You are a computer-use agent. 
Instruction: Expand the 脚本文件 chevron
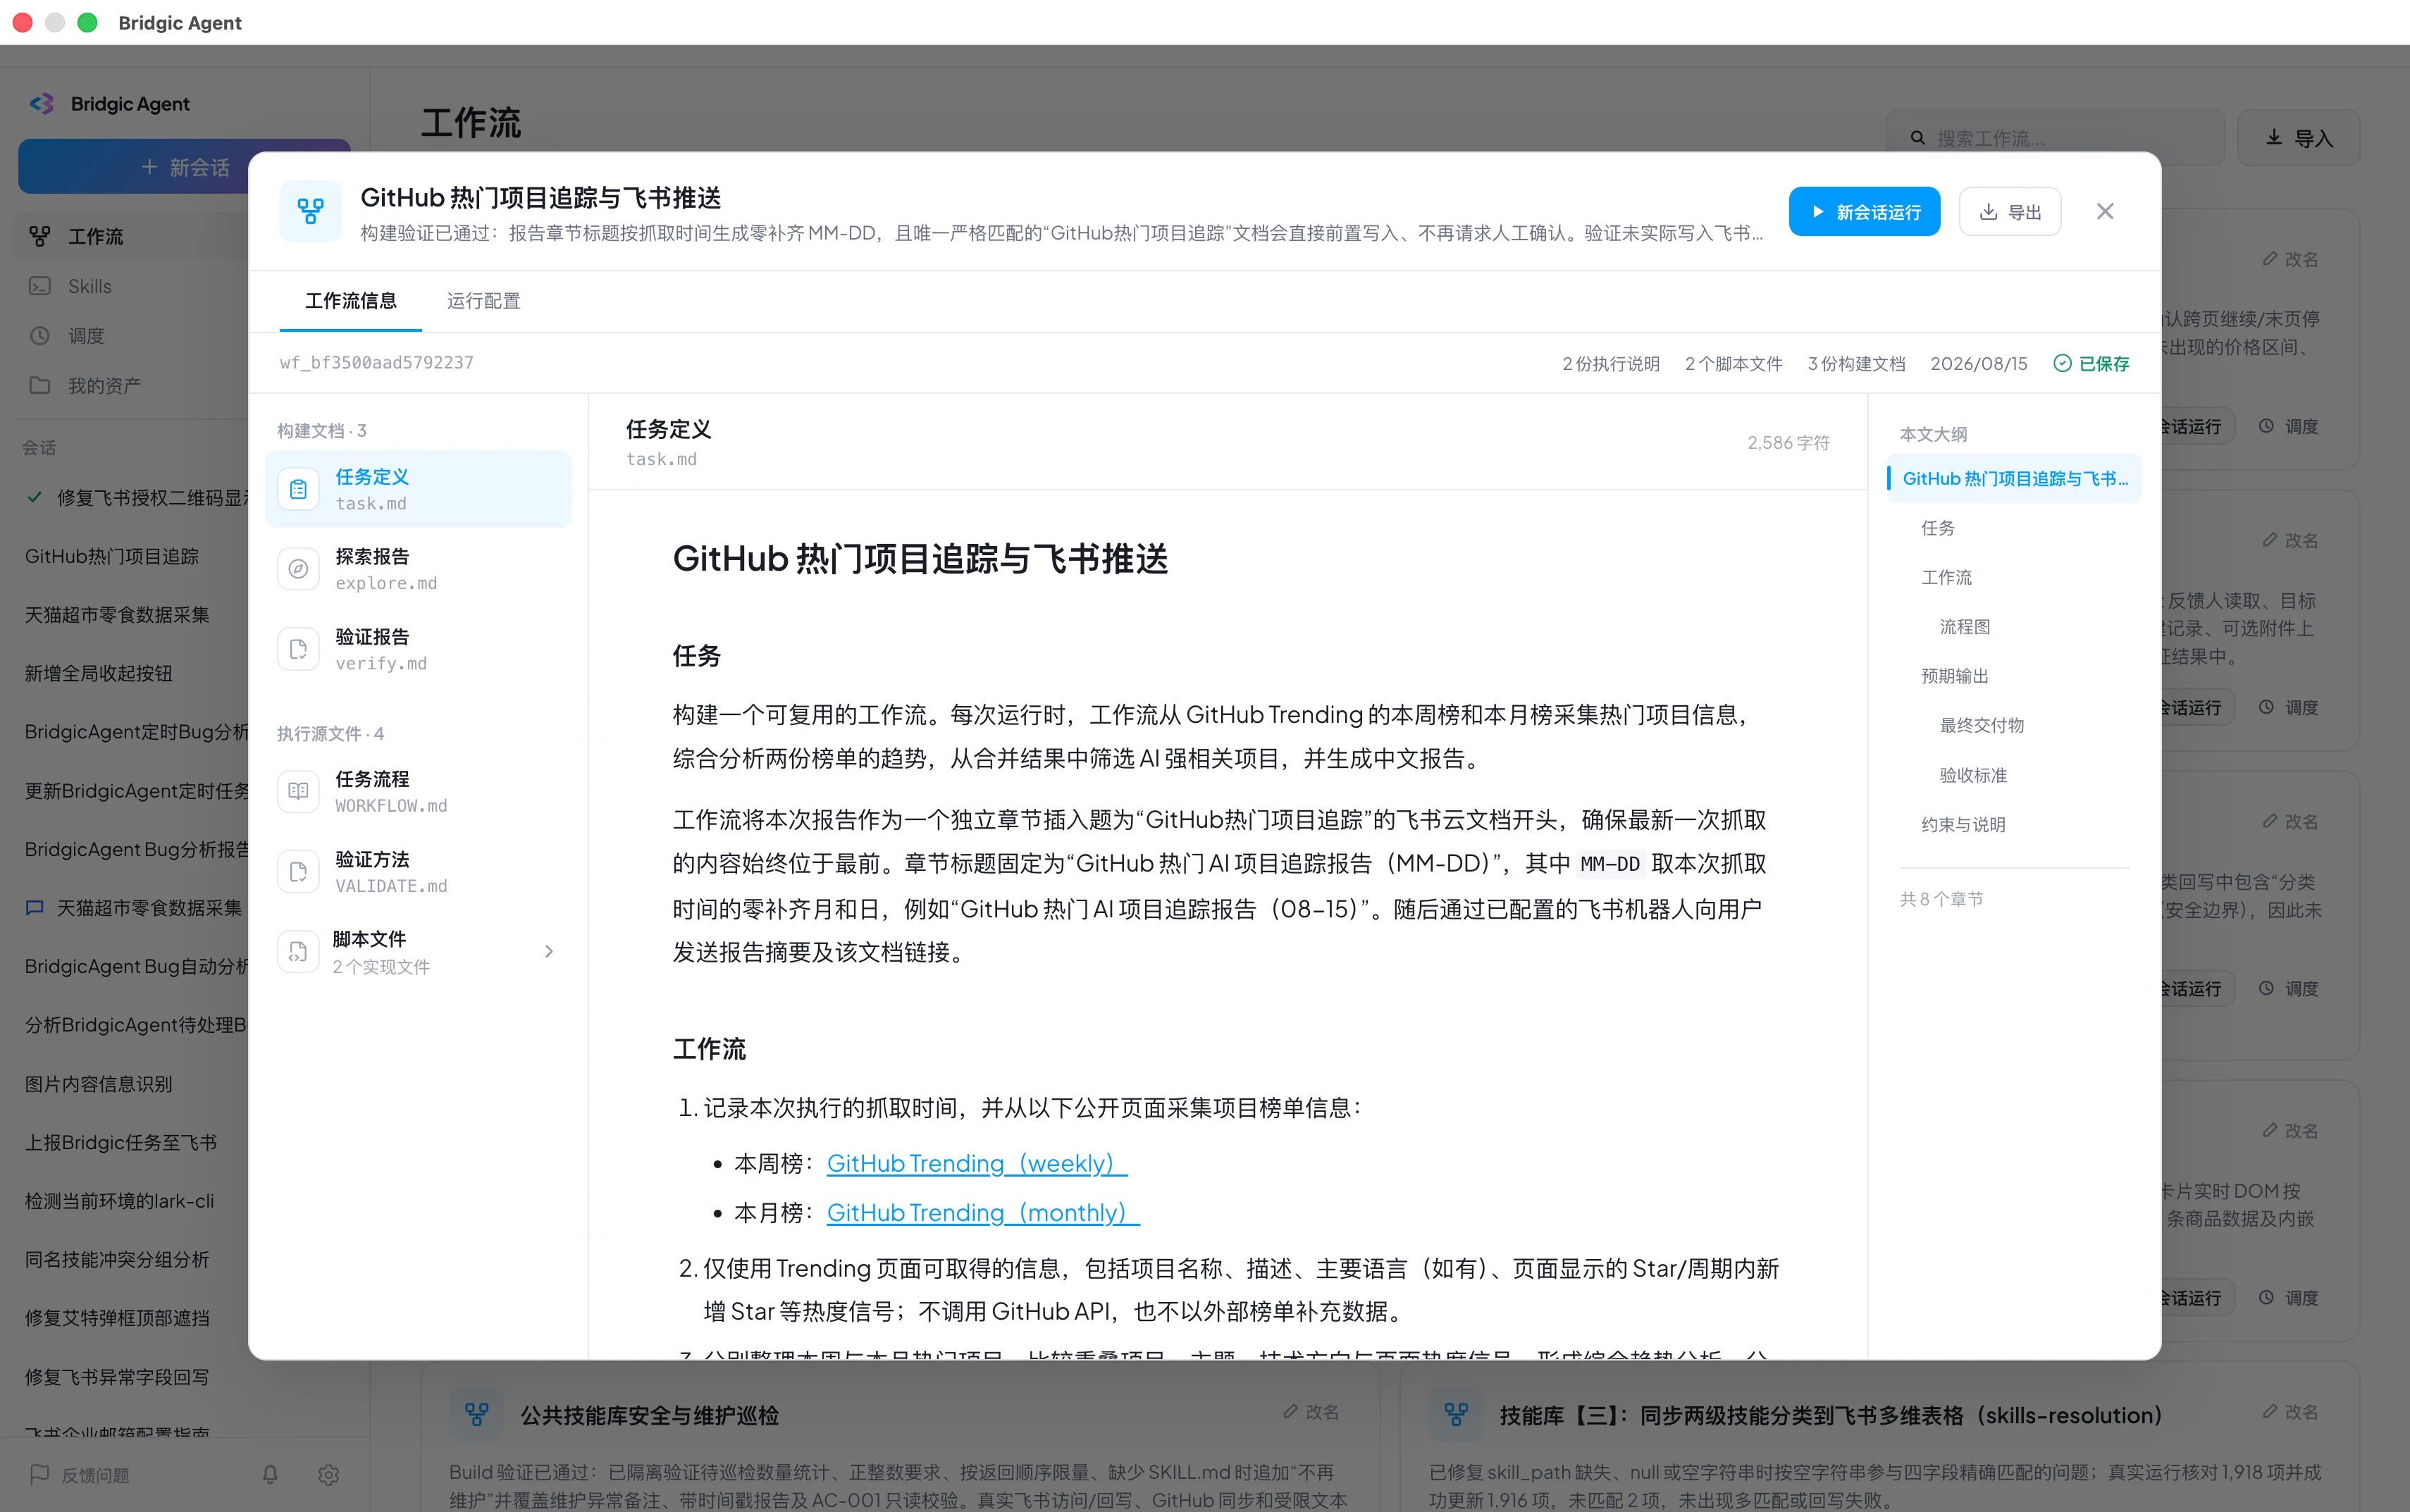[x=549, y=951]
